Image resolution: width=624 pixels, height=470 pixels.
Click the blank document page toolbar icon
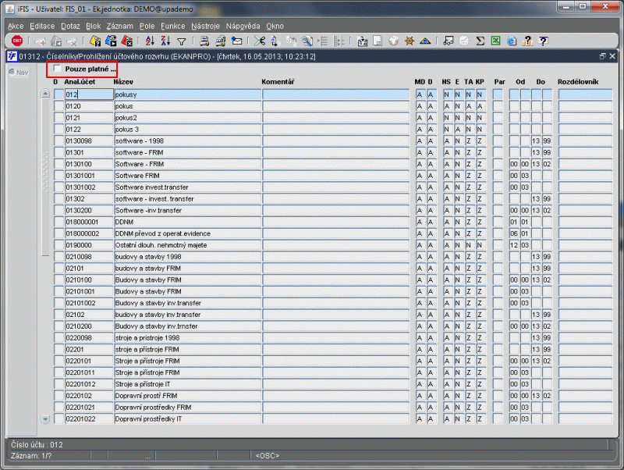pos(378,41)
